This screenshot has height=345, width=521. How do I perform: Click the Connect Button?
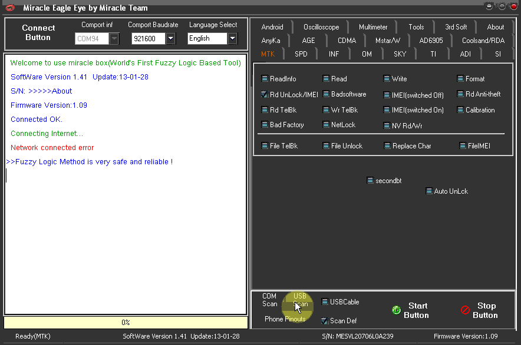[38, 32]
